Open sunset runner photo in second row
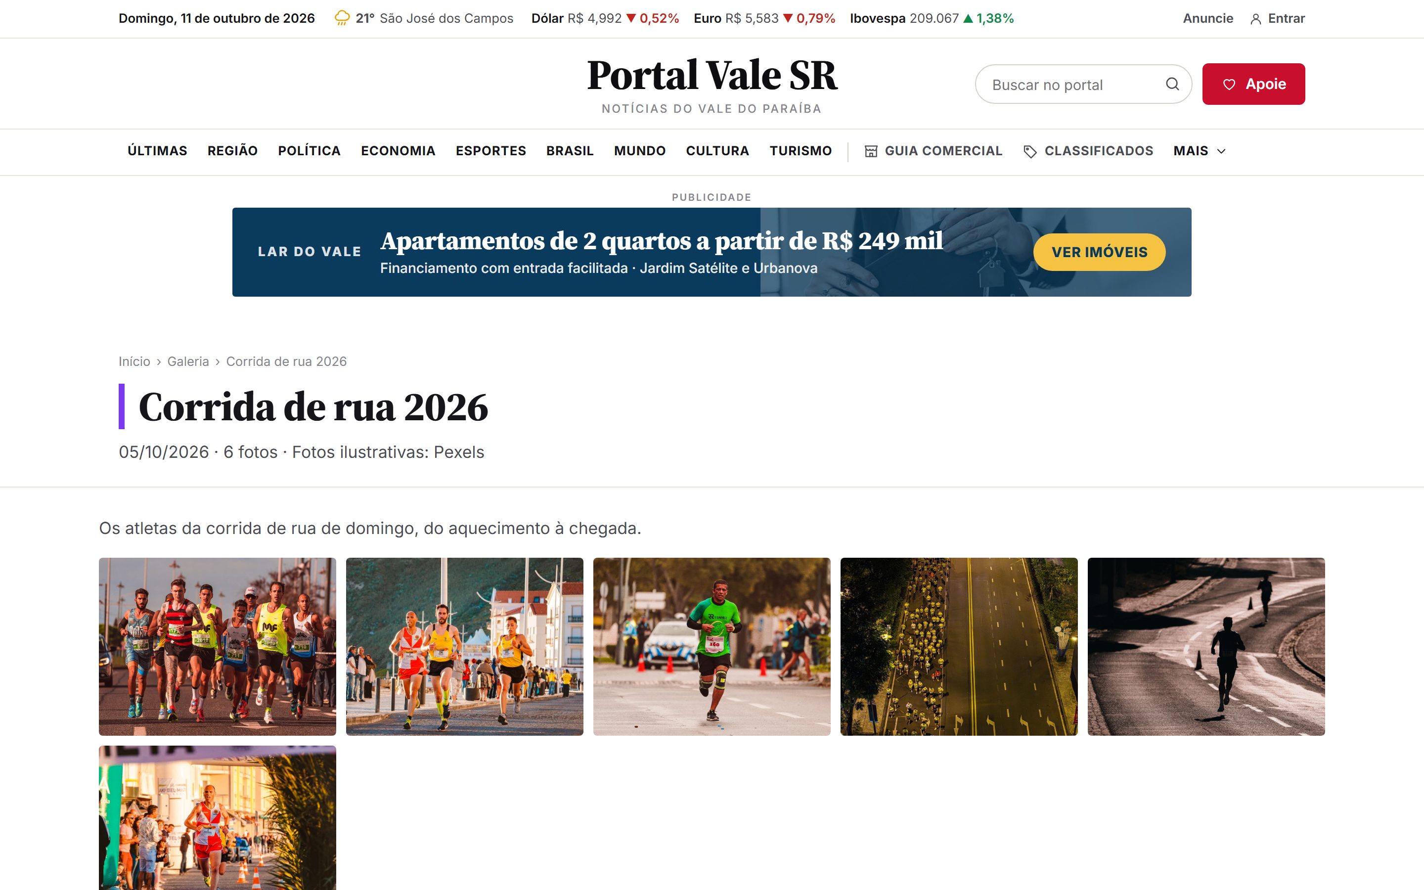1424x890 pixels. tap(217, 818)
